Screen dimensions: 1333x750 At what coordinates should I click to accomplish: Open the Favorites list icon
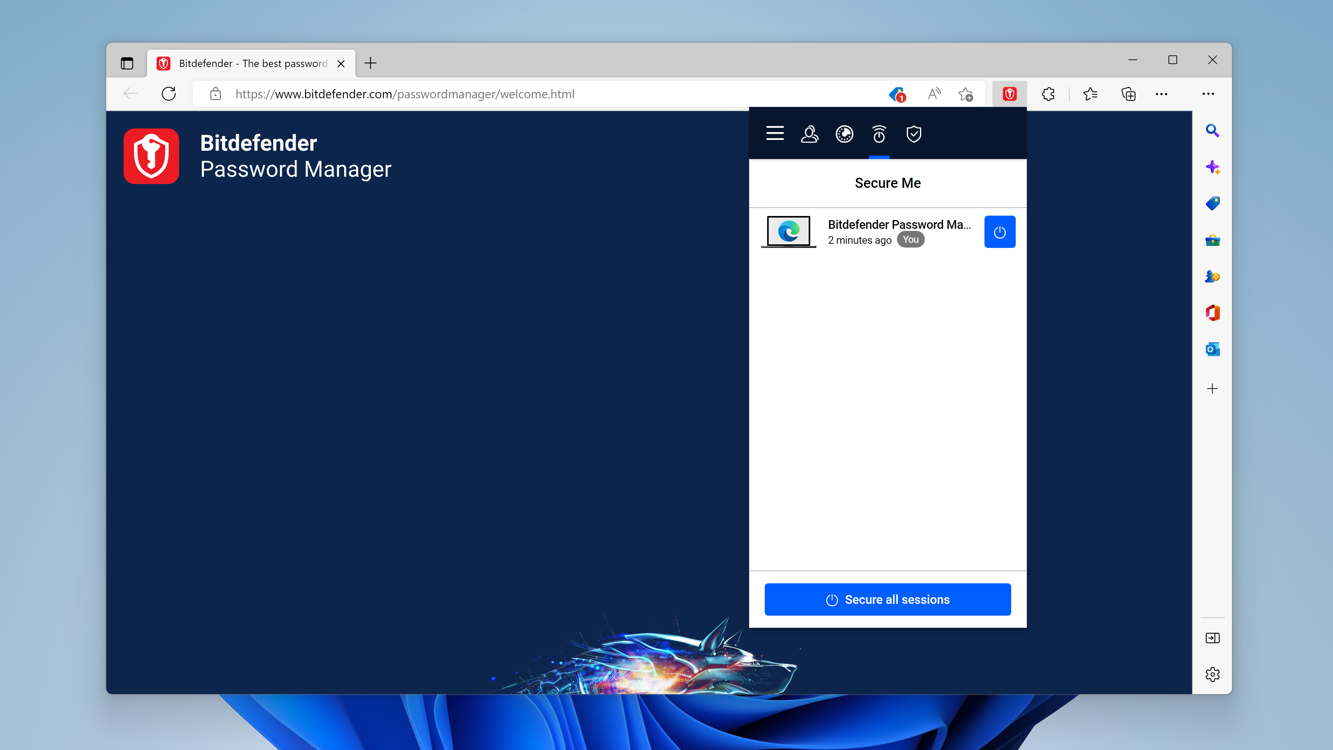click(1090, 94)
